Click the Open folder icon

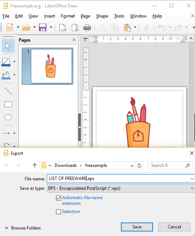(x=26, y=27)
